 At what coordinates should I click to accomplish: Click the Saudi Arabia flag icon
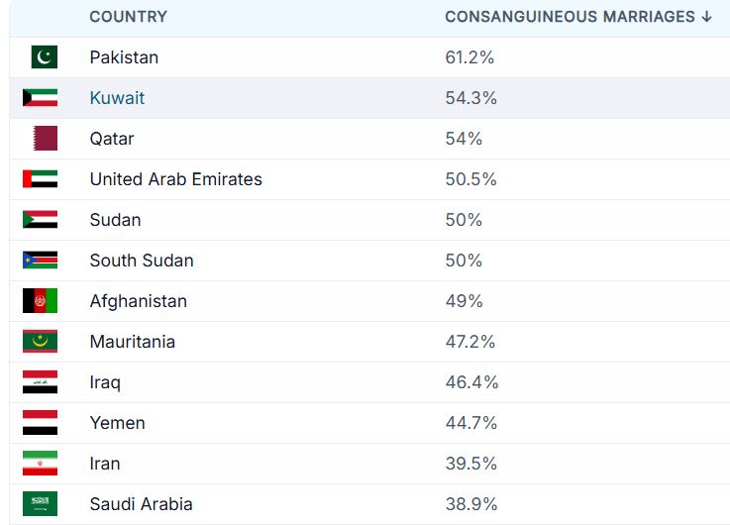pos(40,503)
